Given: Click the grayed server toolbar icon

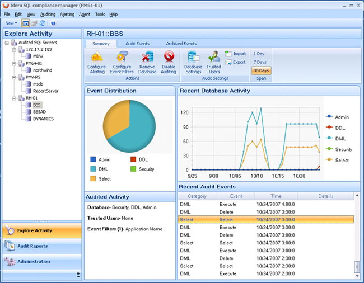Looking at the screenshot, I should click(34, 23).
